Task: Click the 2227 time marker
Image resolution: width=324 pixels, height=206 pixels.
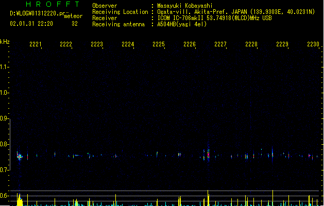Action: point(220,44)
